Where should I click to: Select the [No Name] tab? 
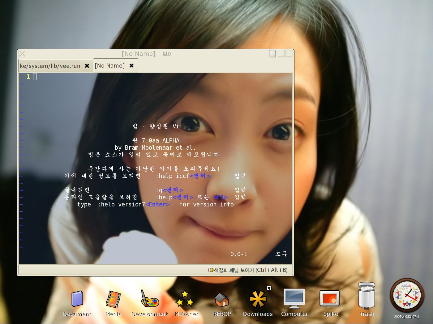click(110, 66)
